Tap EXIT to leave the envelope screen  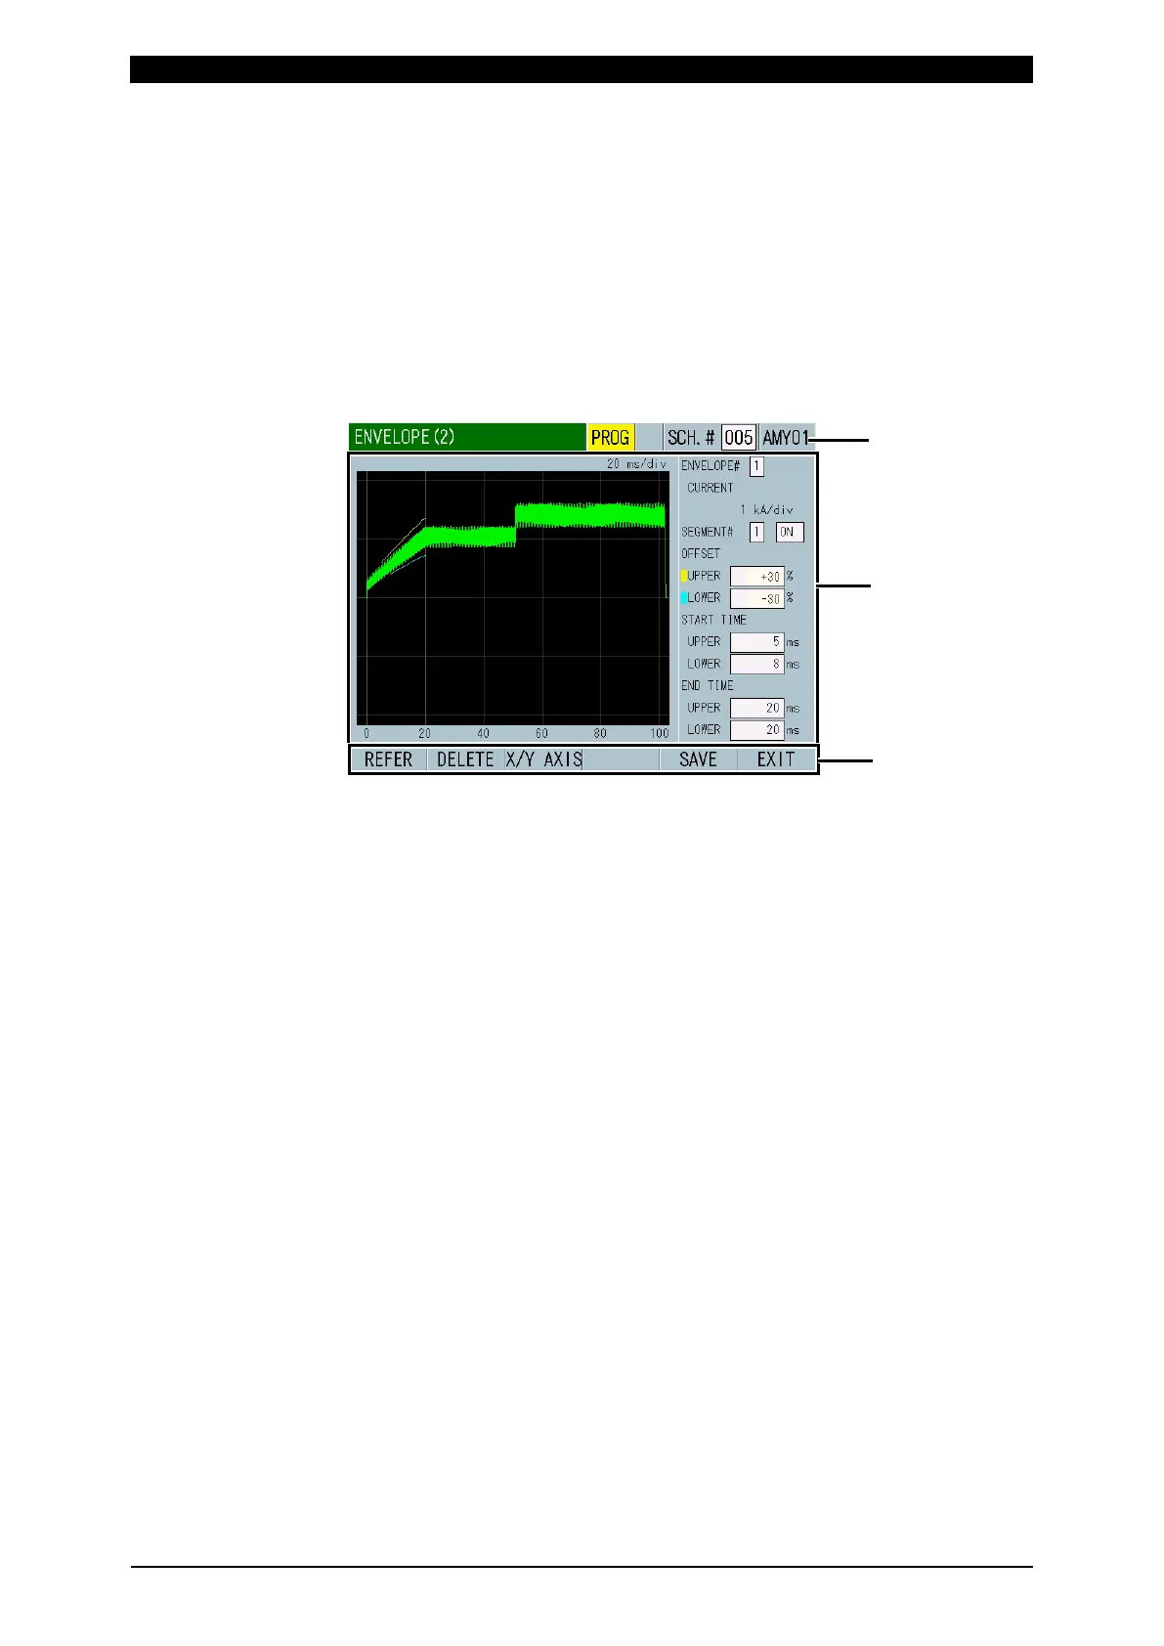[x=776, y=759]
